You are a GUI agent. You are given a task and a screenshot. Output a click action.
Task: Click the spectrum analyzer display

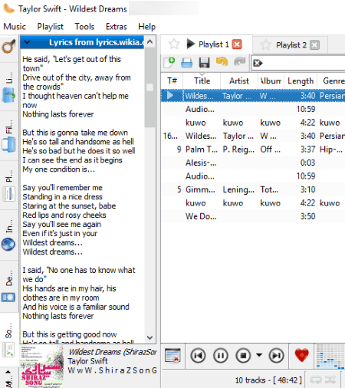[330, 356]
